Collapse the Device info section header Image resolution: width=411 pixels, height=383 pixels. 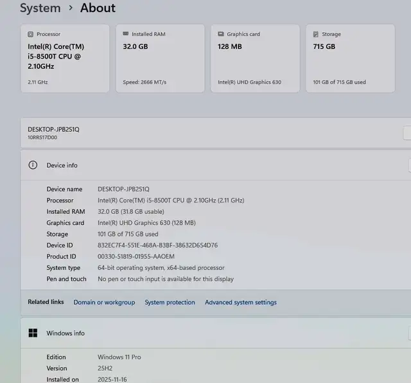216,165
